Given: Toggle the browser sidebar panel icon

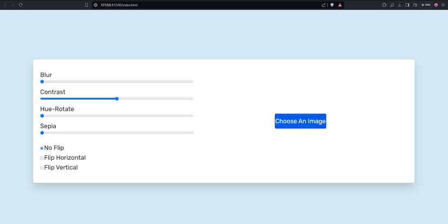Looking at the screenshot, I should (x=407, y=5).
